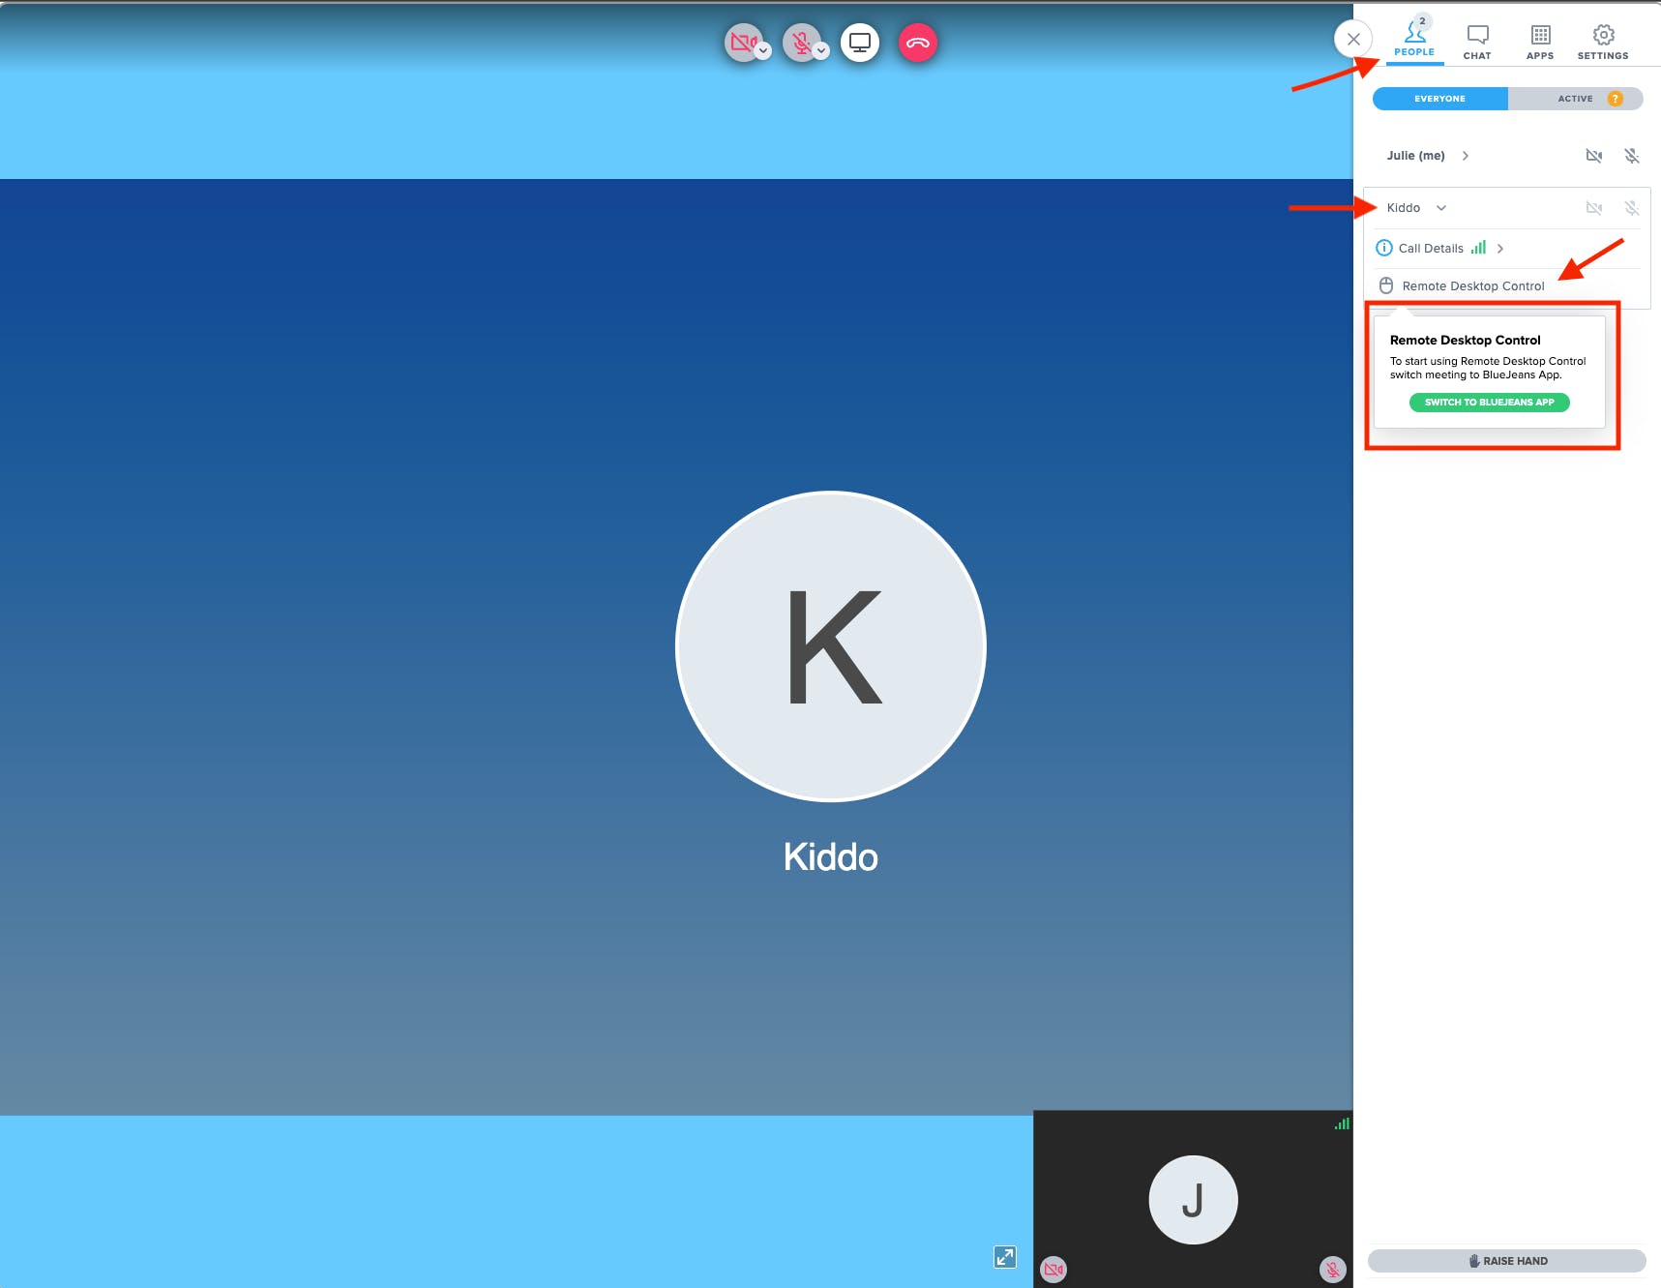Expand self-view with the resize arrow icon

pos(1005,1257)
